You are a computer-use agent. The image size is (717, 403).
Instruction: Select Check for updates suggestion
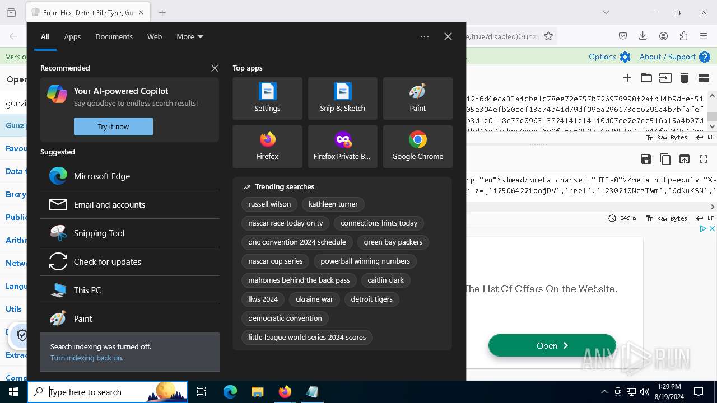pos(129,261)
